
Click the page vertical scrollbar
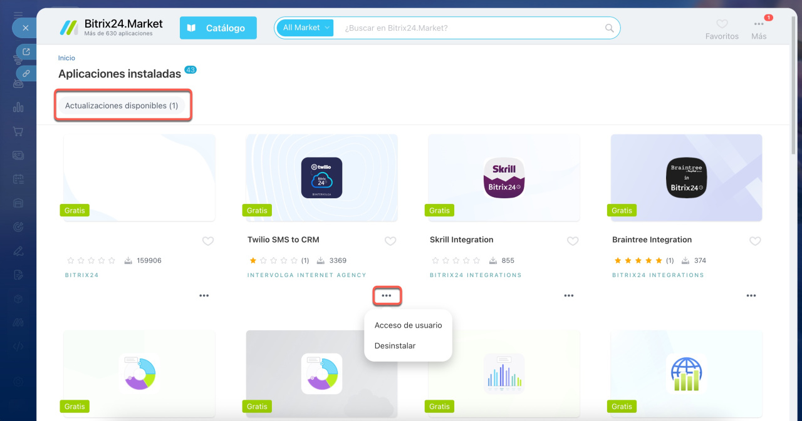pos(793,84)
